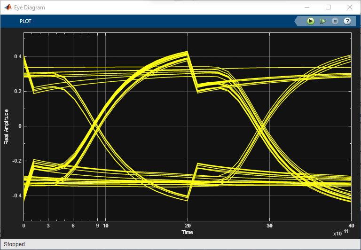
Task: Close the Eye Diagram window
Action: [350, 8]
